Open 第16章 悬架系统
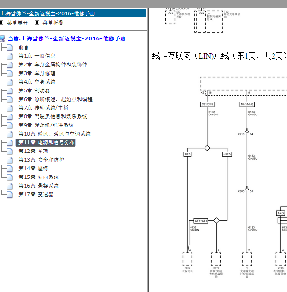This screenshot has height=292, width=287. click(39, 186)
